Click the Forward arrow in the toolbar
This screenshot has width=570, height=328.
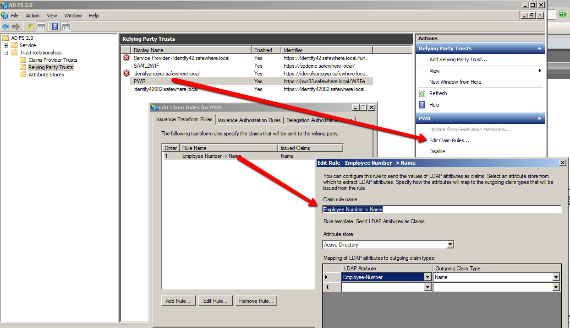[x=16, y=27]
